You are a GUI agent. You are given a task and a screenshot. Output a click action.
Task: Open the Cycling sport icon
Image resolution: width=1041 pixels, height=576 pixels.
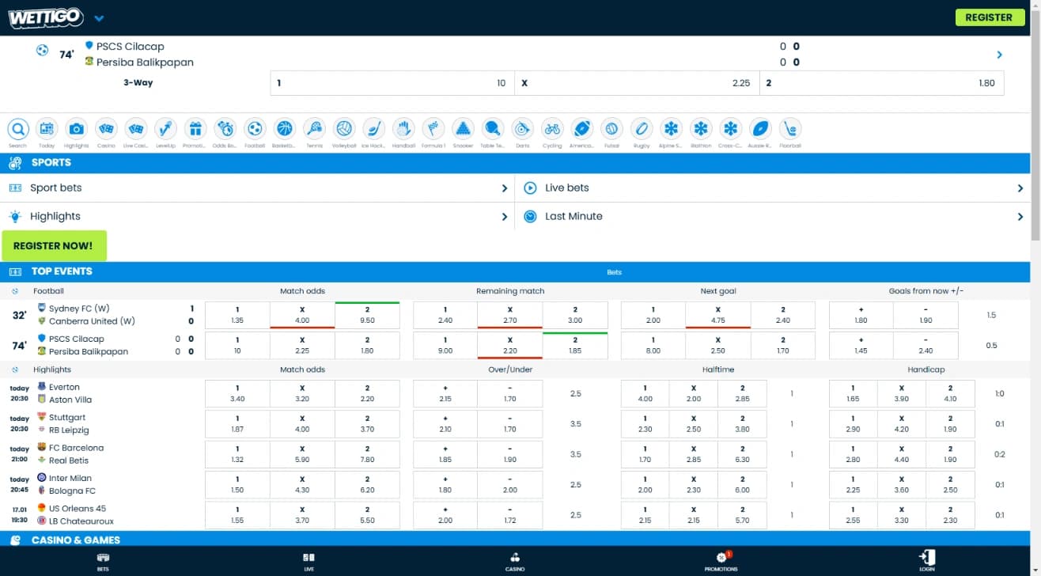(552, 129)
